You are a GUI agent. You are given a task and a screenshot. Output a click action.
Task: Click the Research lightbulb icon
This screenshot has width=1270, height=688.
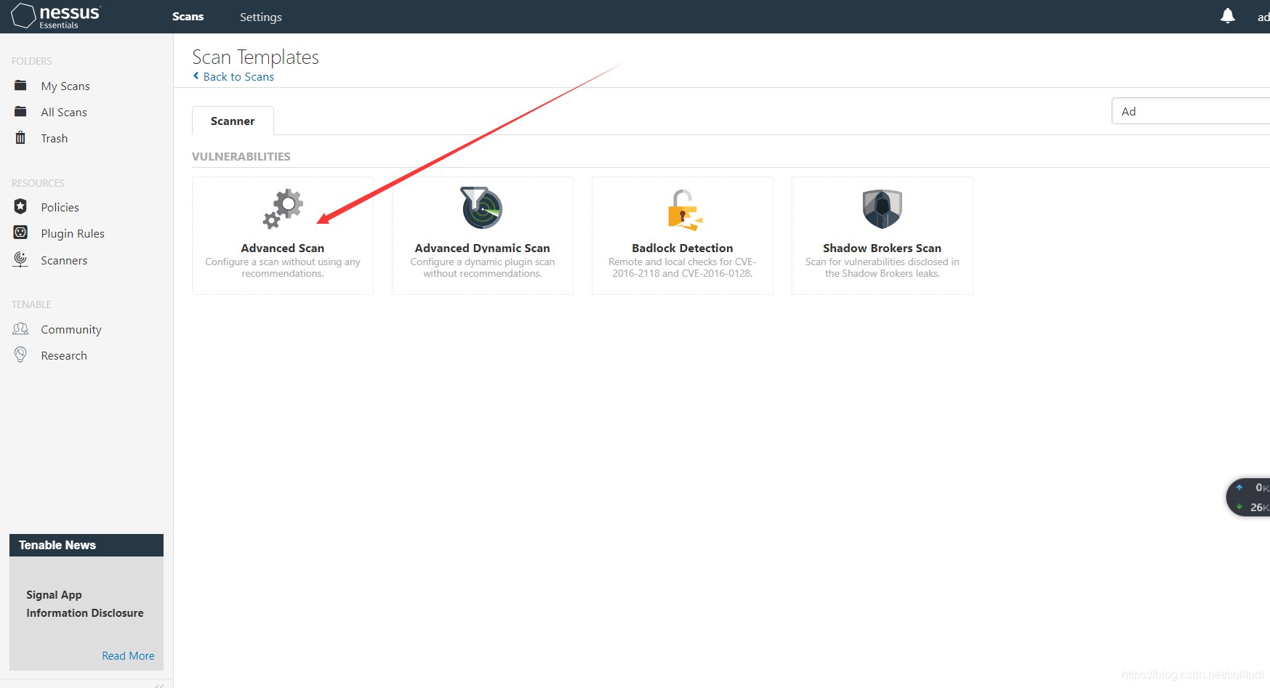point(20,355)
